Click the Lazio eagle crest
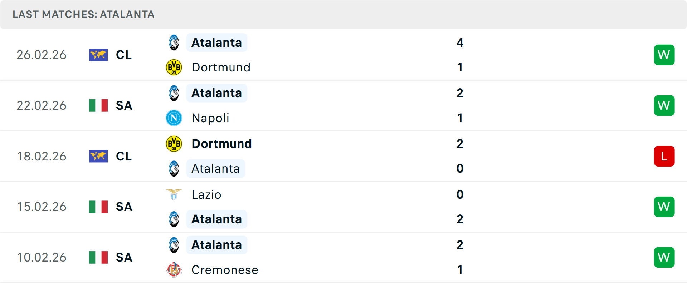 click(174, 194)
